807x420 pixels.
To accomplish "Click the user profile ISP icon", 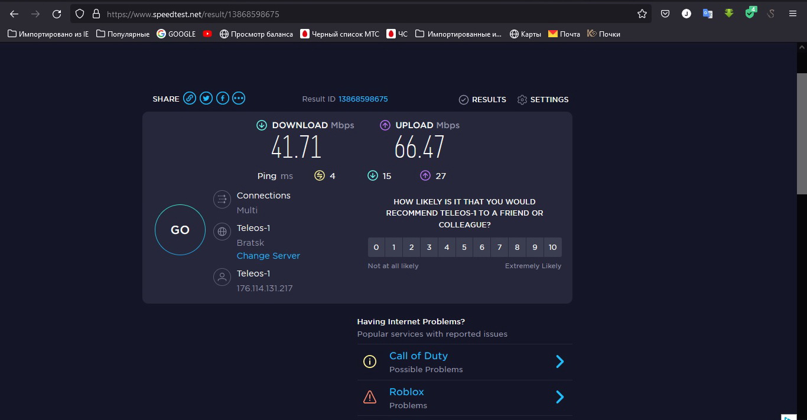I will (x=222, y=277).
